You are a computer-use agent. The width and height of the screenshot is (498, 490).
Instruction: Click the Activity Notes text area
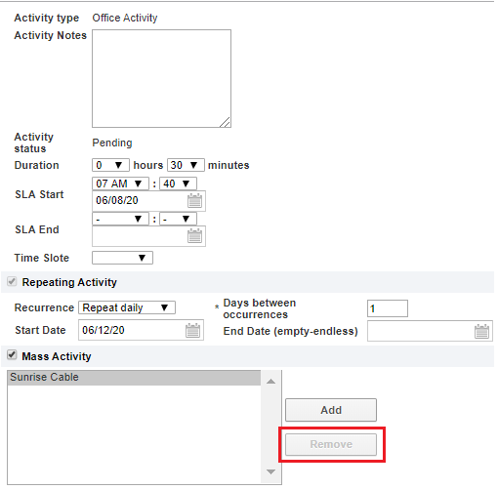pos(162,79)
